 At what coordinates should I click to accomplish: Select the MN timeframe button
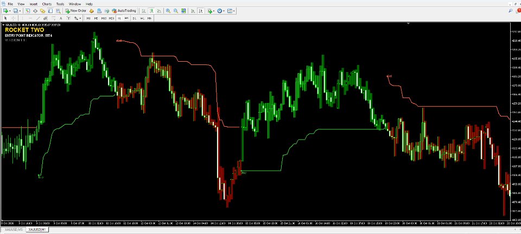pos(150,18)
